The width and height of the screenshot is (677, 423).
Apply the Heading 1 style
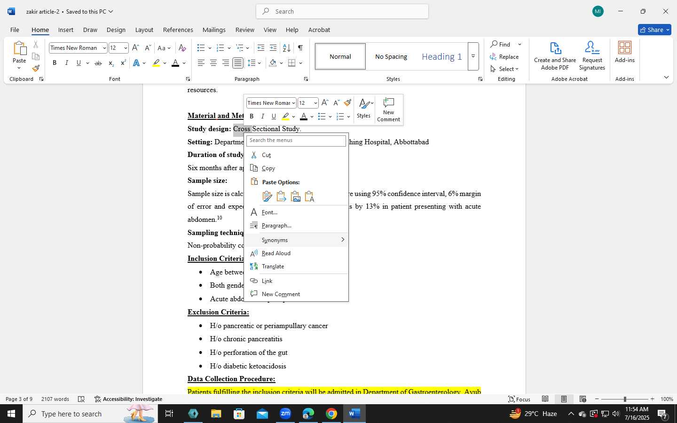(x=441, y=56)
